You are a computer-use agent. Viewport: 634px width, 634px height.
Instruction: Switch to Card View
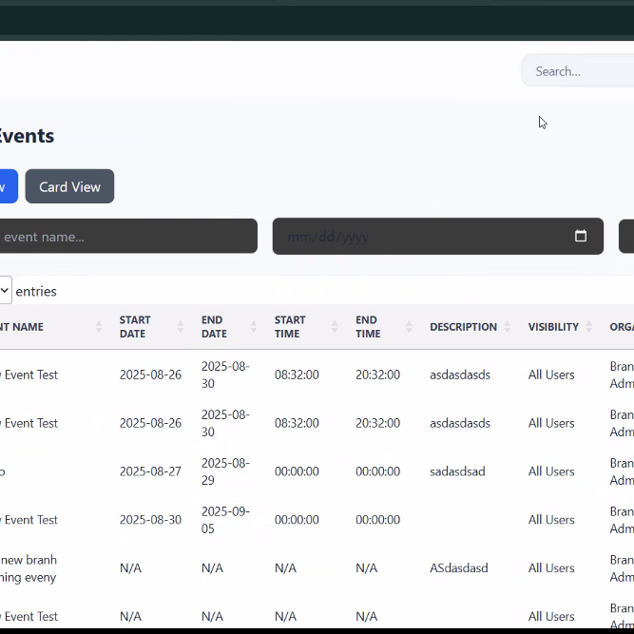pos(69,186)
